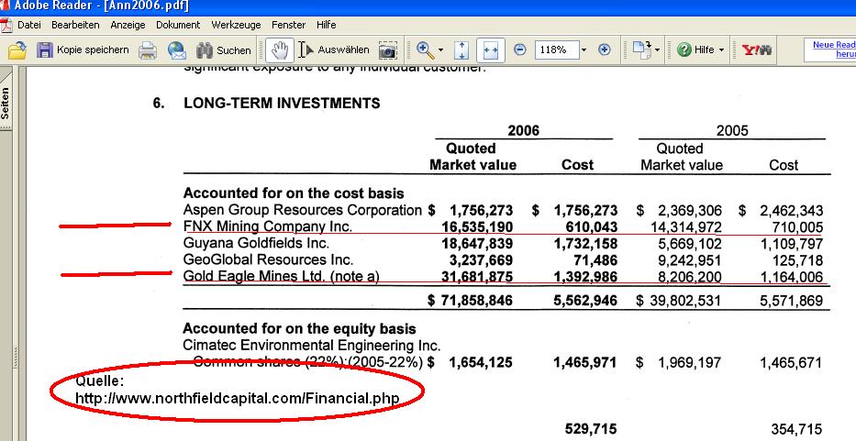
Task: Click the value 16,535,190
Action: pos(477,227)
